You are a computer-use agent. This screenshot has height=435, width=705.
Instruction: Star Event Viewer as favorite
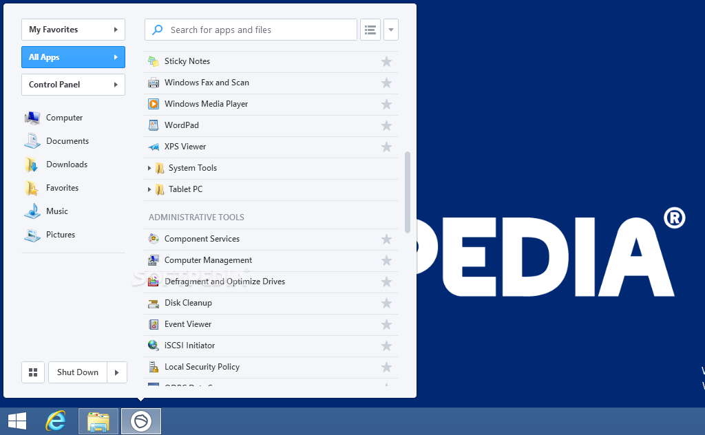coord(386,324)
